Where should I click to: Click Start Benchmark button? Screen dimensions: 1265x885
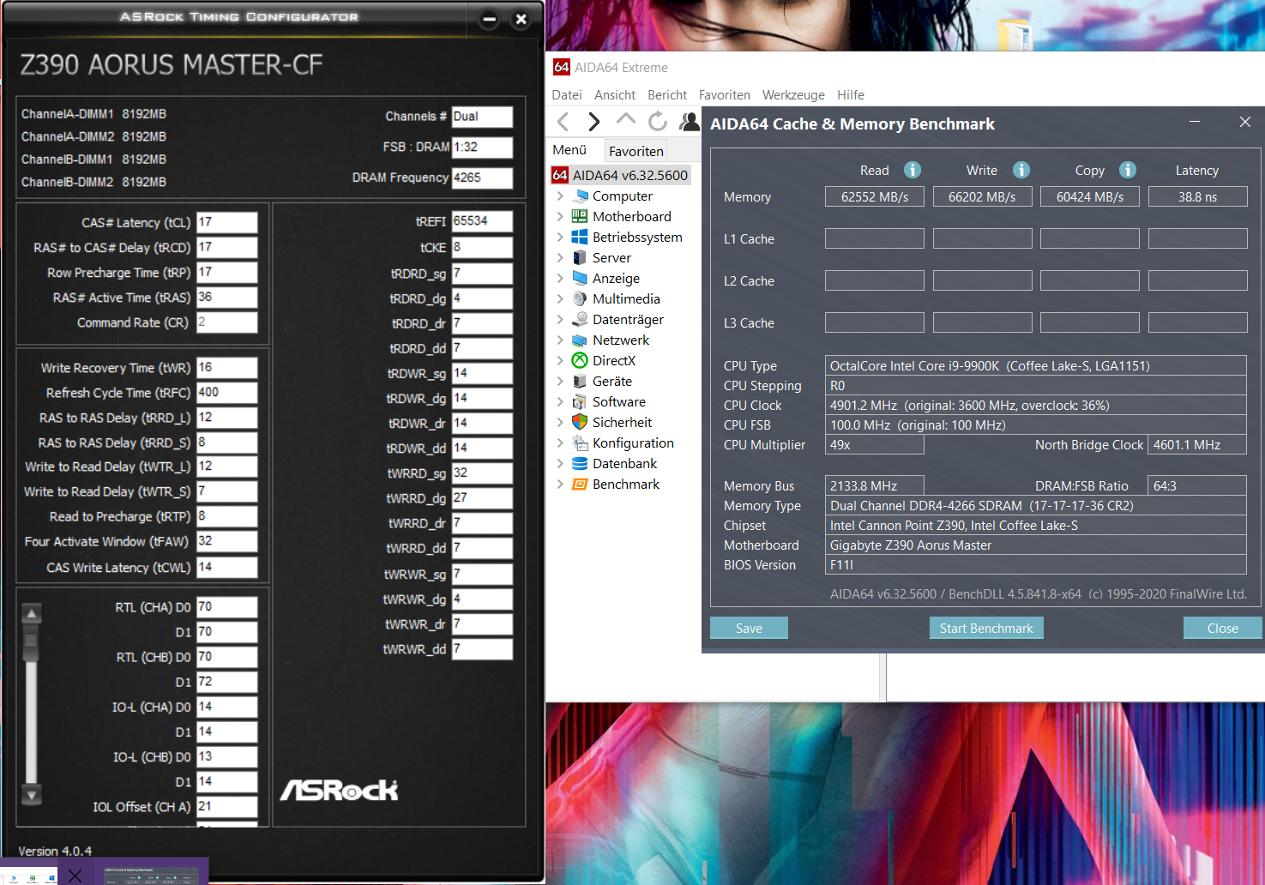pyautogui.click(x=986, y=628)
